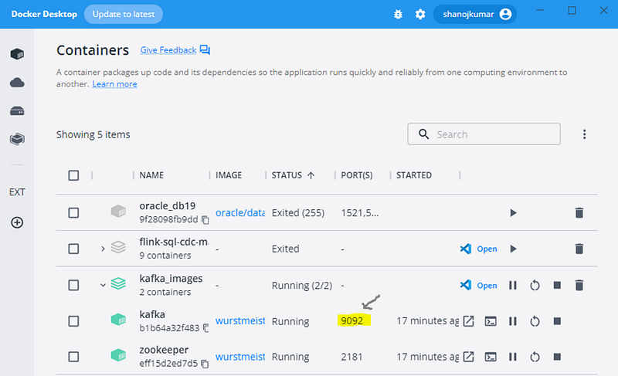618x376 pixels.
Task: Open kafka_images in VS Code
Action: pos(478,285)
